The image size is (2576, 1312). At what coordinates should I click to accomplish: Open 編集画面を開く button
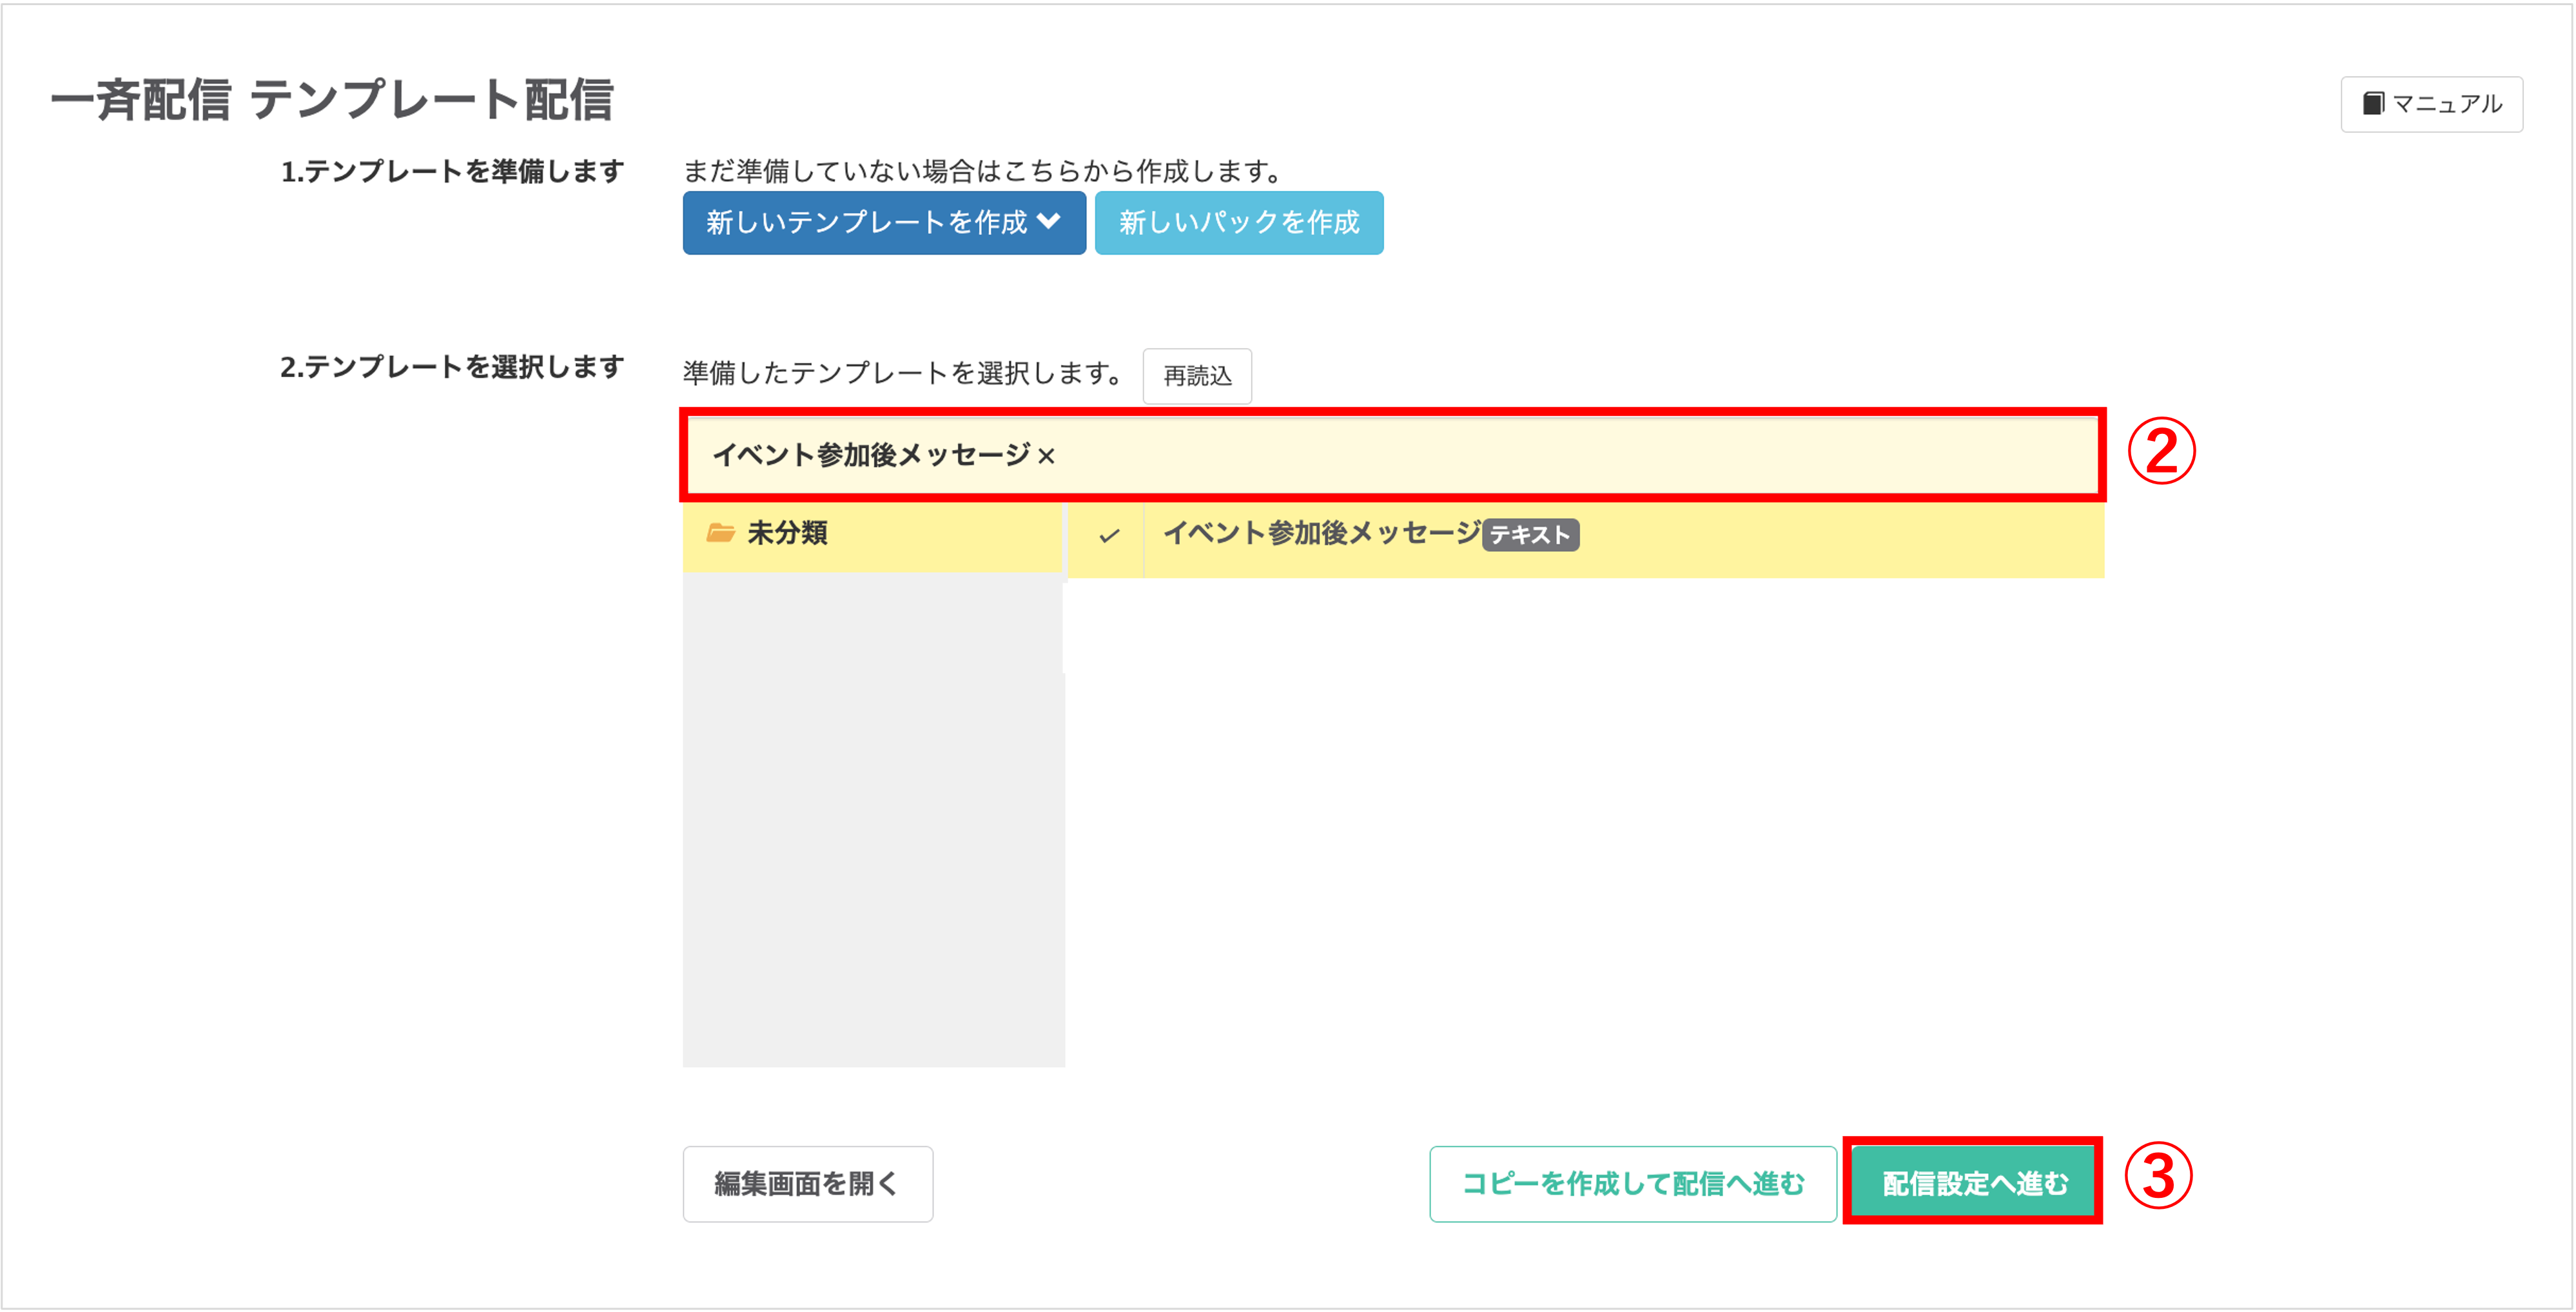point(807,1183)
